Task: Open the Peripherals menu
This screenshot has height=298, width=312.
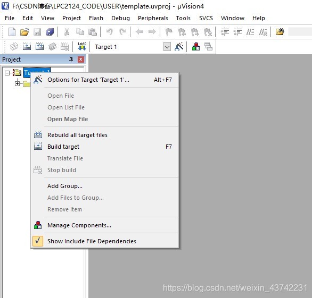Action: pyautogui.click(x=153, y=18)
